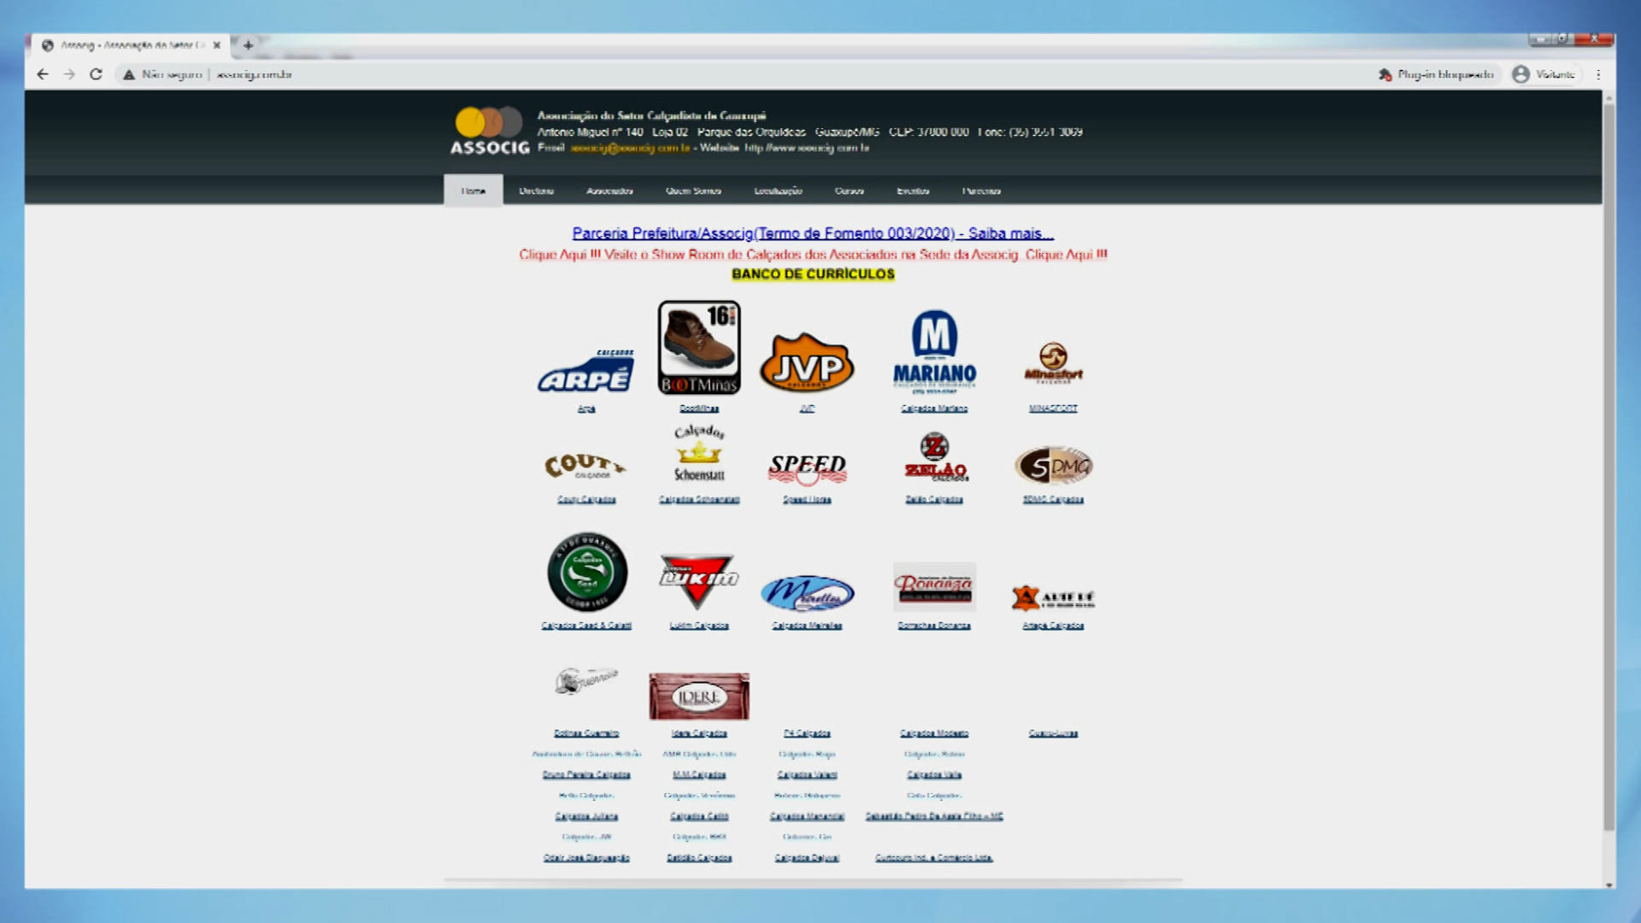Open the Arpé text link
The width and height of the screenshot is (1641, 923).
pos(586,409)
